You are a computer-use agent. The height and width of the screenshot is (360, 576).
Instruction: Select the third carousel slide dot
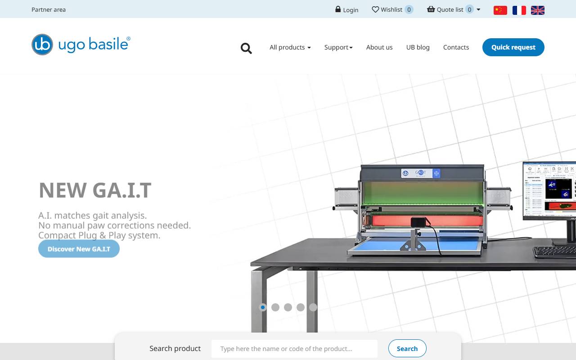tap(288, 307)
